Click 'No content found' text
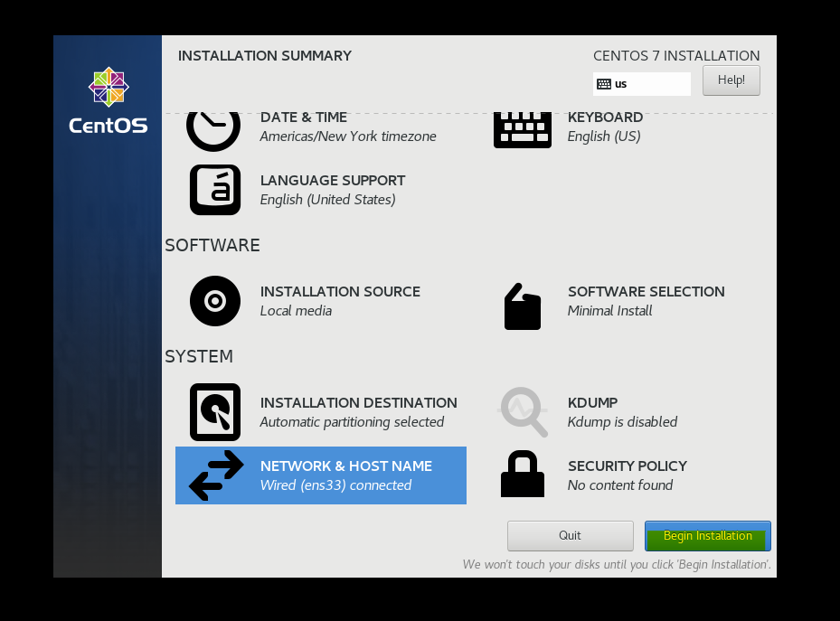This screenshot has width=840, height=621. tap(620, 485)
